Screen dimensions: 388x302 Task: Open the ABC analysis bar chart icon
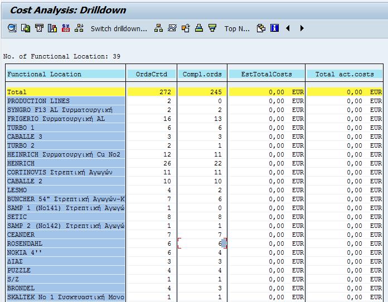point(52,28)
